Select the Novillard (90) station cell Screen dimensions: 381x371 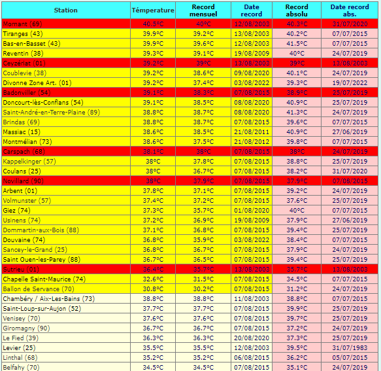tap(66, 181)
